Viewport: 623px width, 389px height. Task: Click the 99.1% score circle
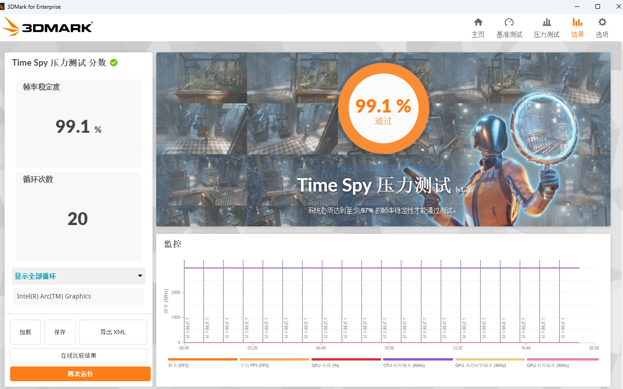click(x=383, y=108)
